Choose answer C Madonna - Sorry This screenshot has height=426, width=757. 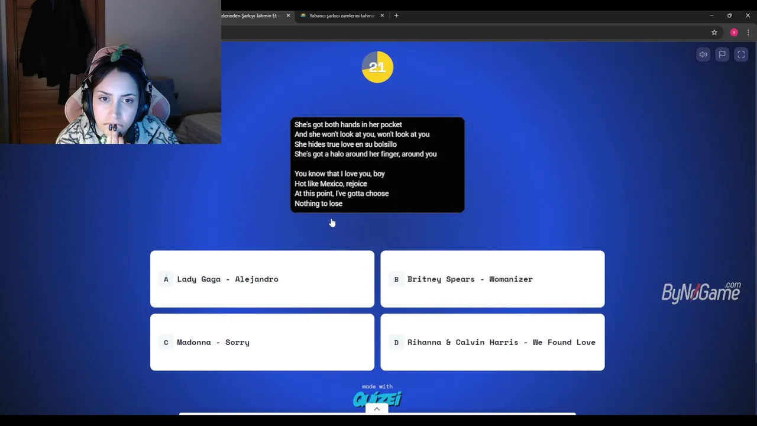click(x=262, y=342)
